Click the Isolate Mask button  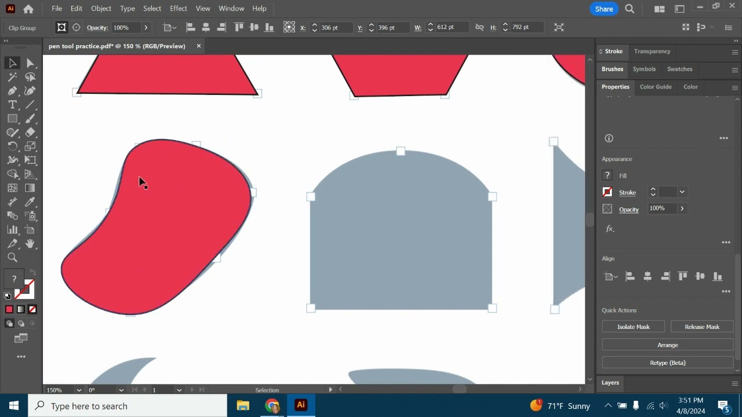[634, 327]
